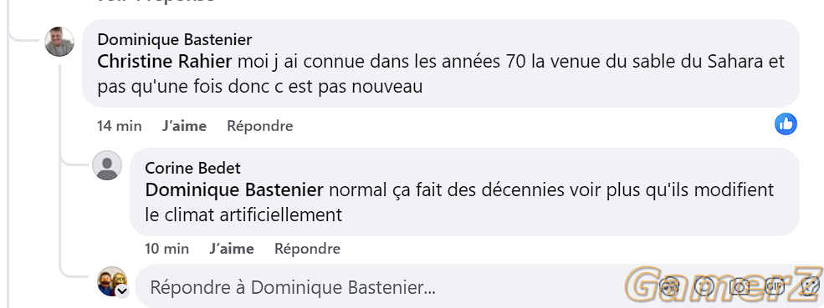
Task: Open the 14 min timestamp
Action: 120,126
